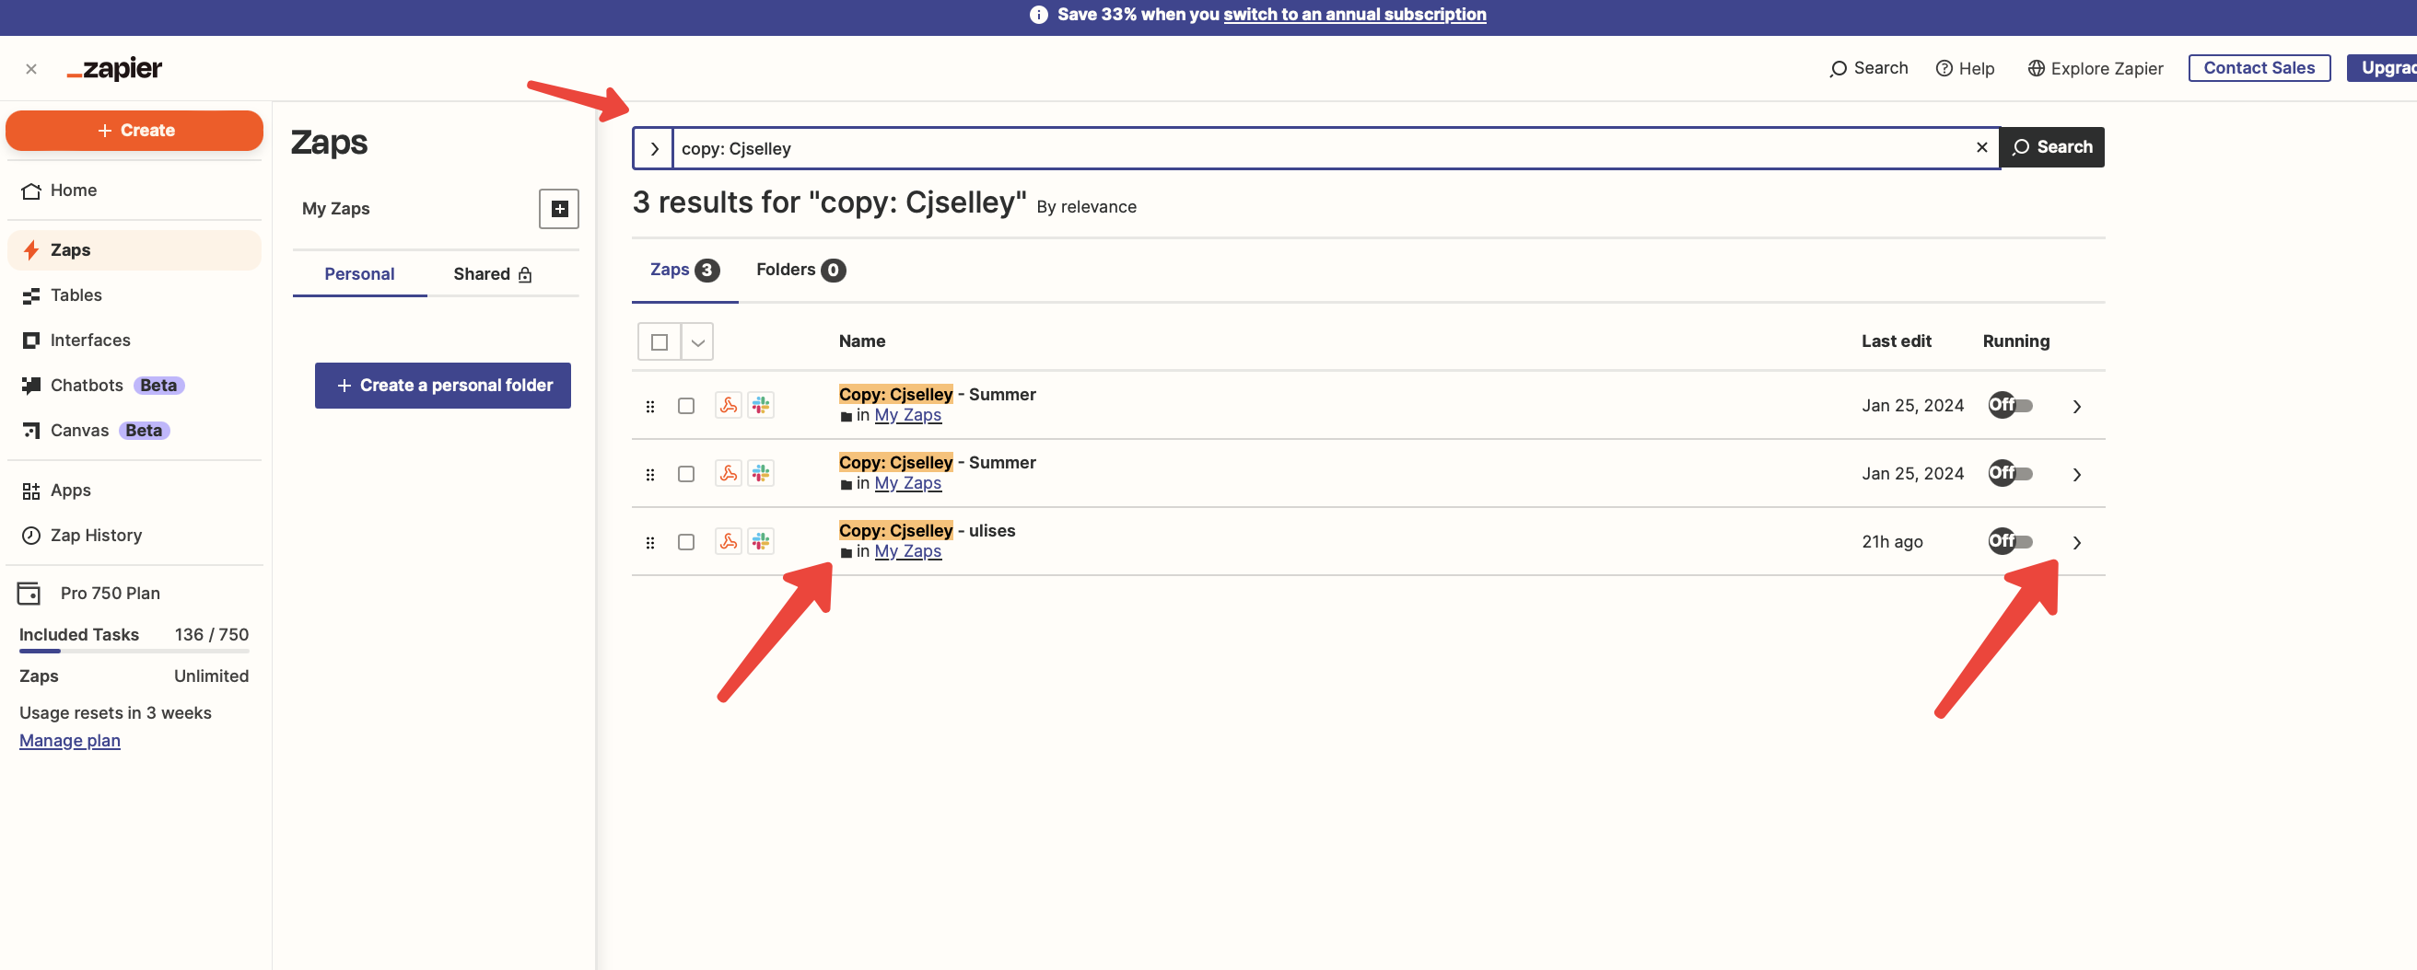Open Help in the top navigation

click(1965, 68)
